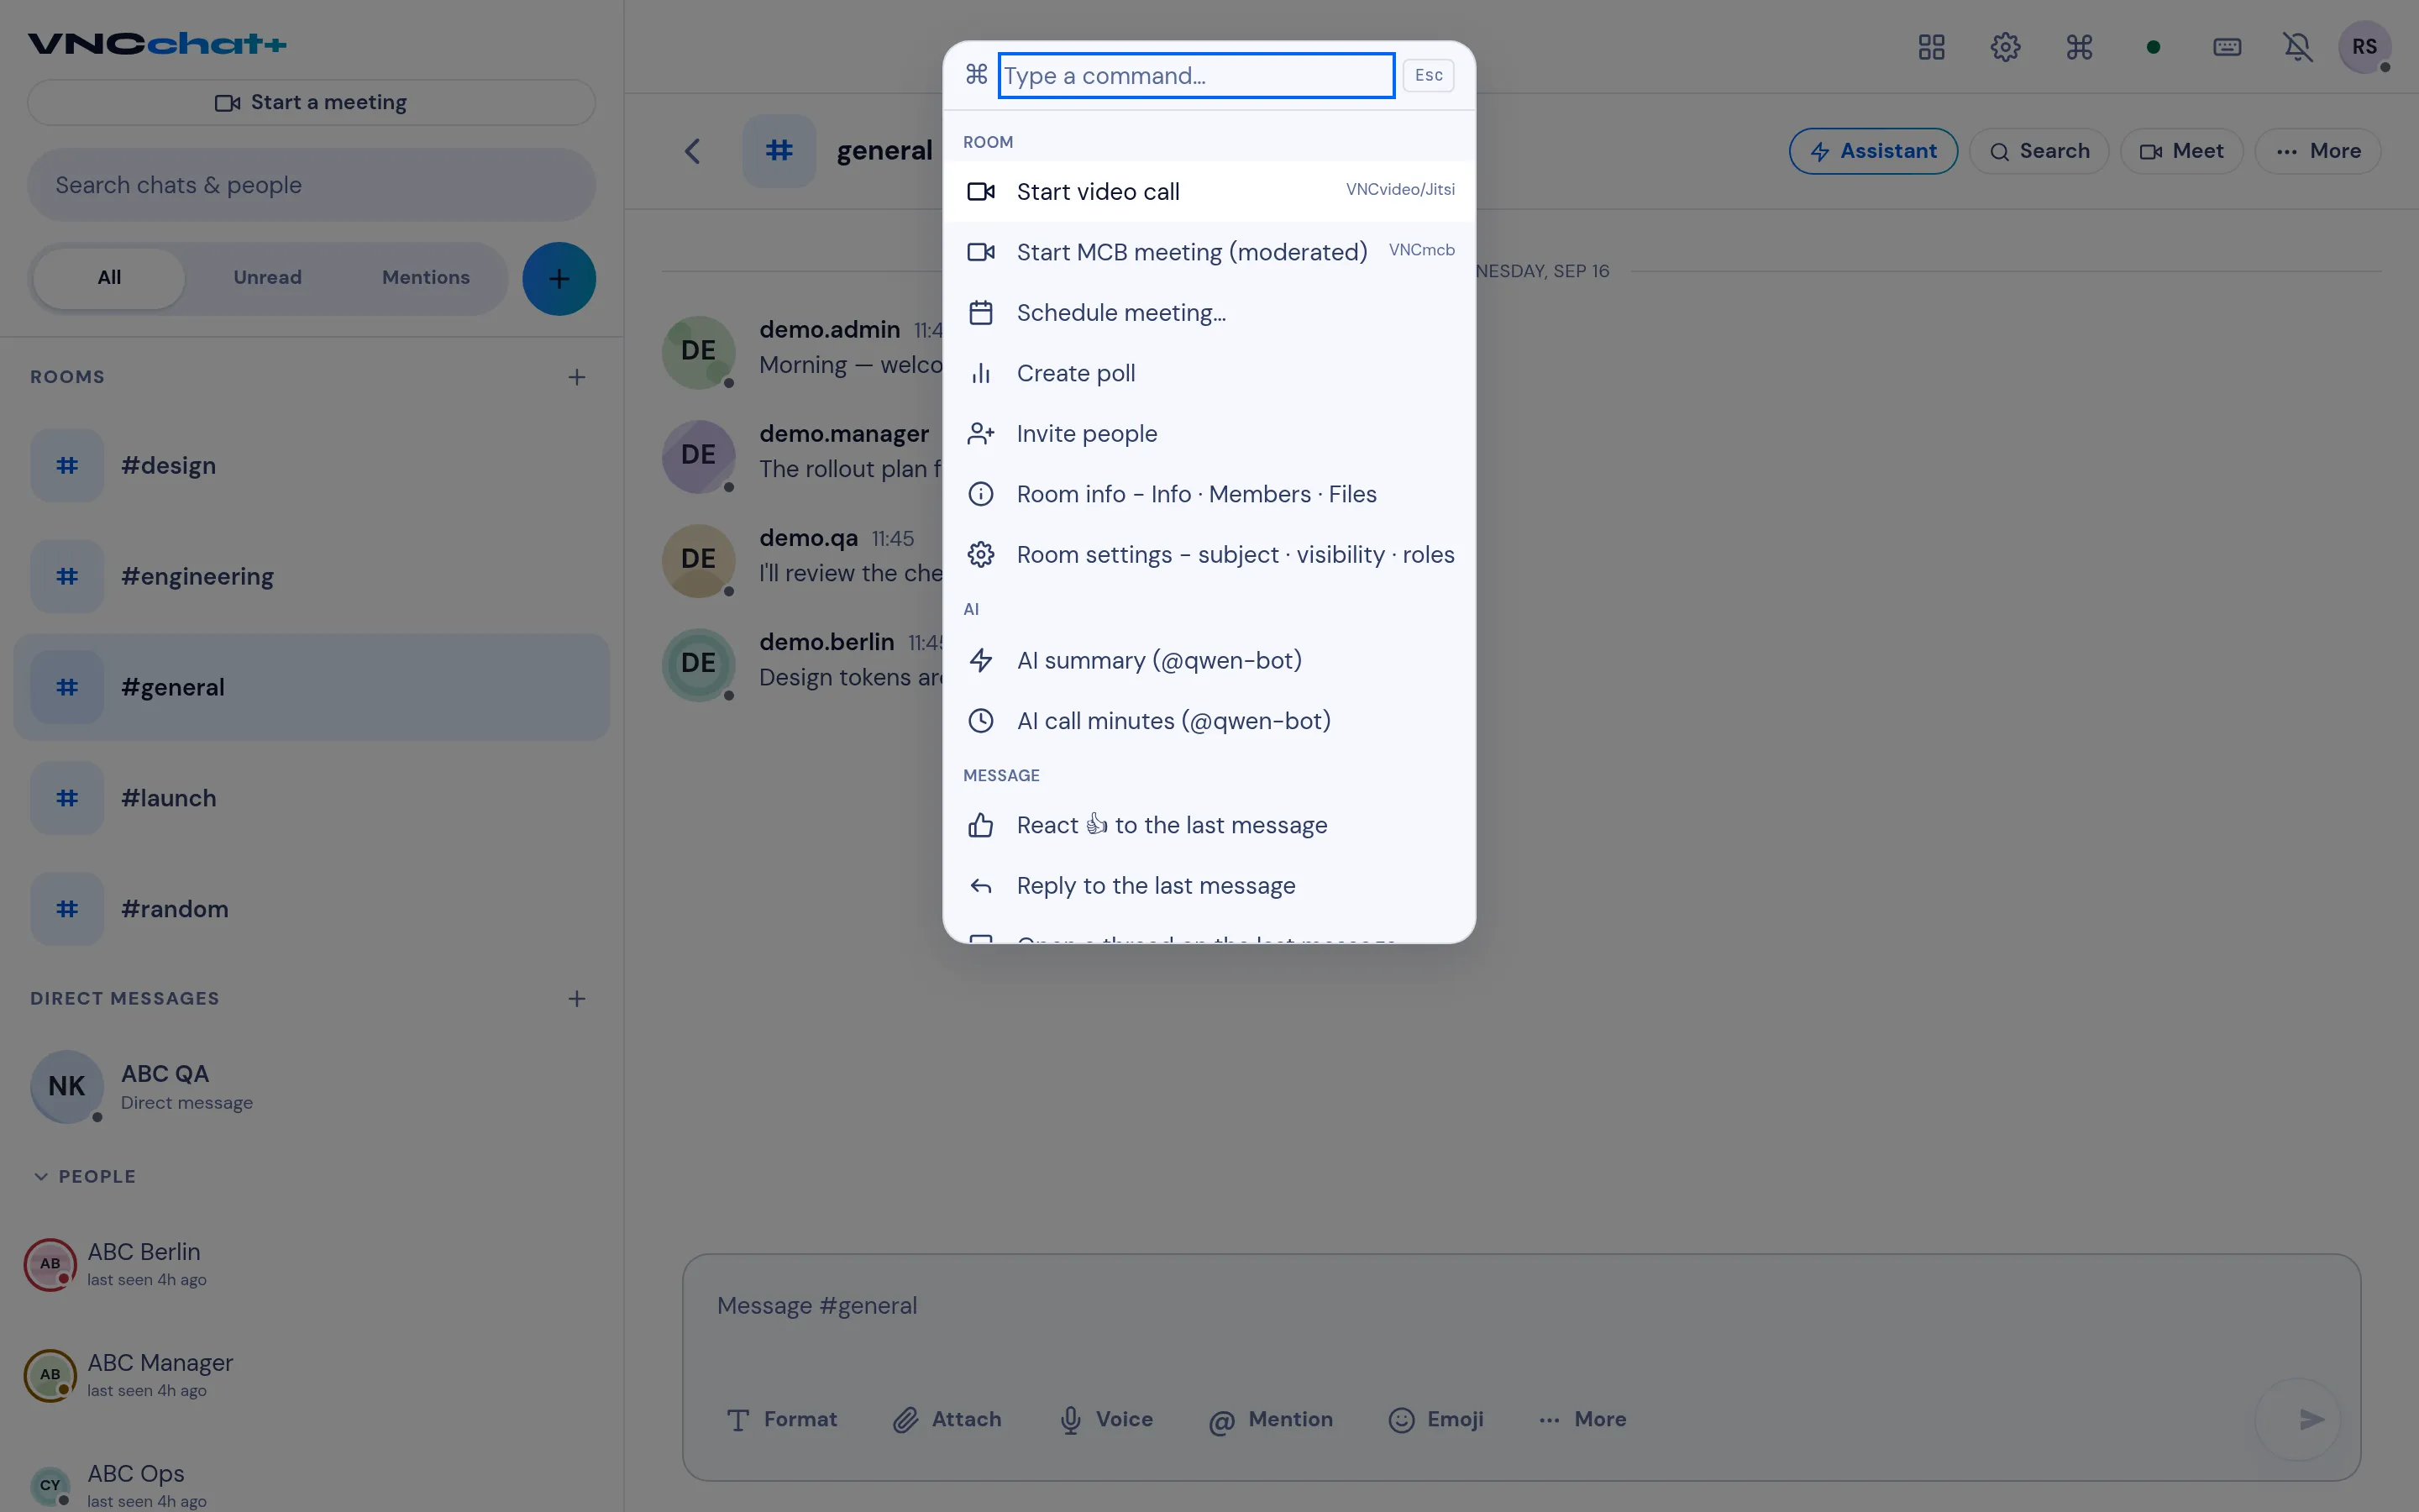Image resolution: width=2419 pixels, height=1512 pixels.
Task: Focus Search chats & people field
Action: [x=311, y=185]
